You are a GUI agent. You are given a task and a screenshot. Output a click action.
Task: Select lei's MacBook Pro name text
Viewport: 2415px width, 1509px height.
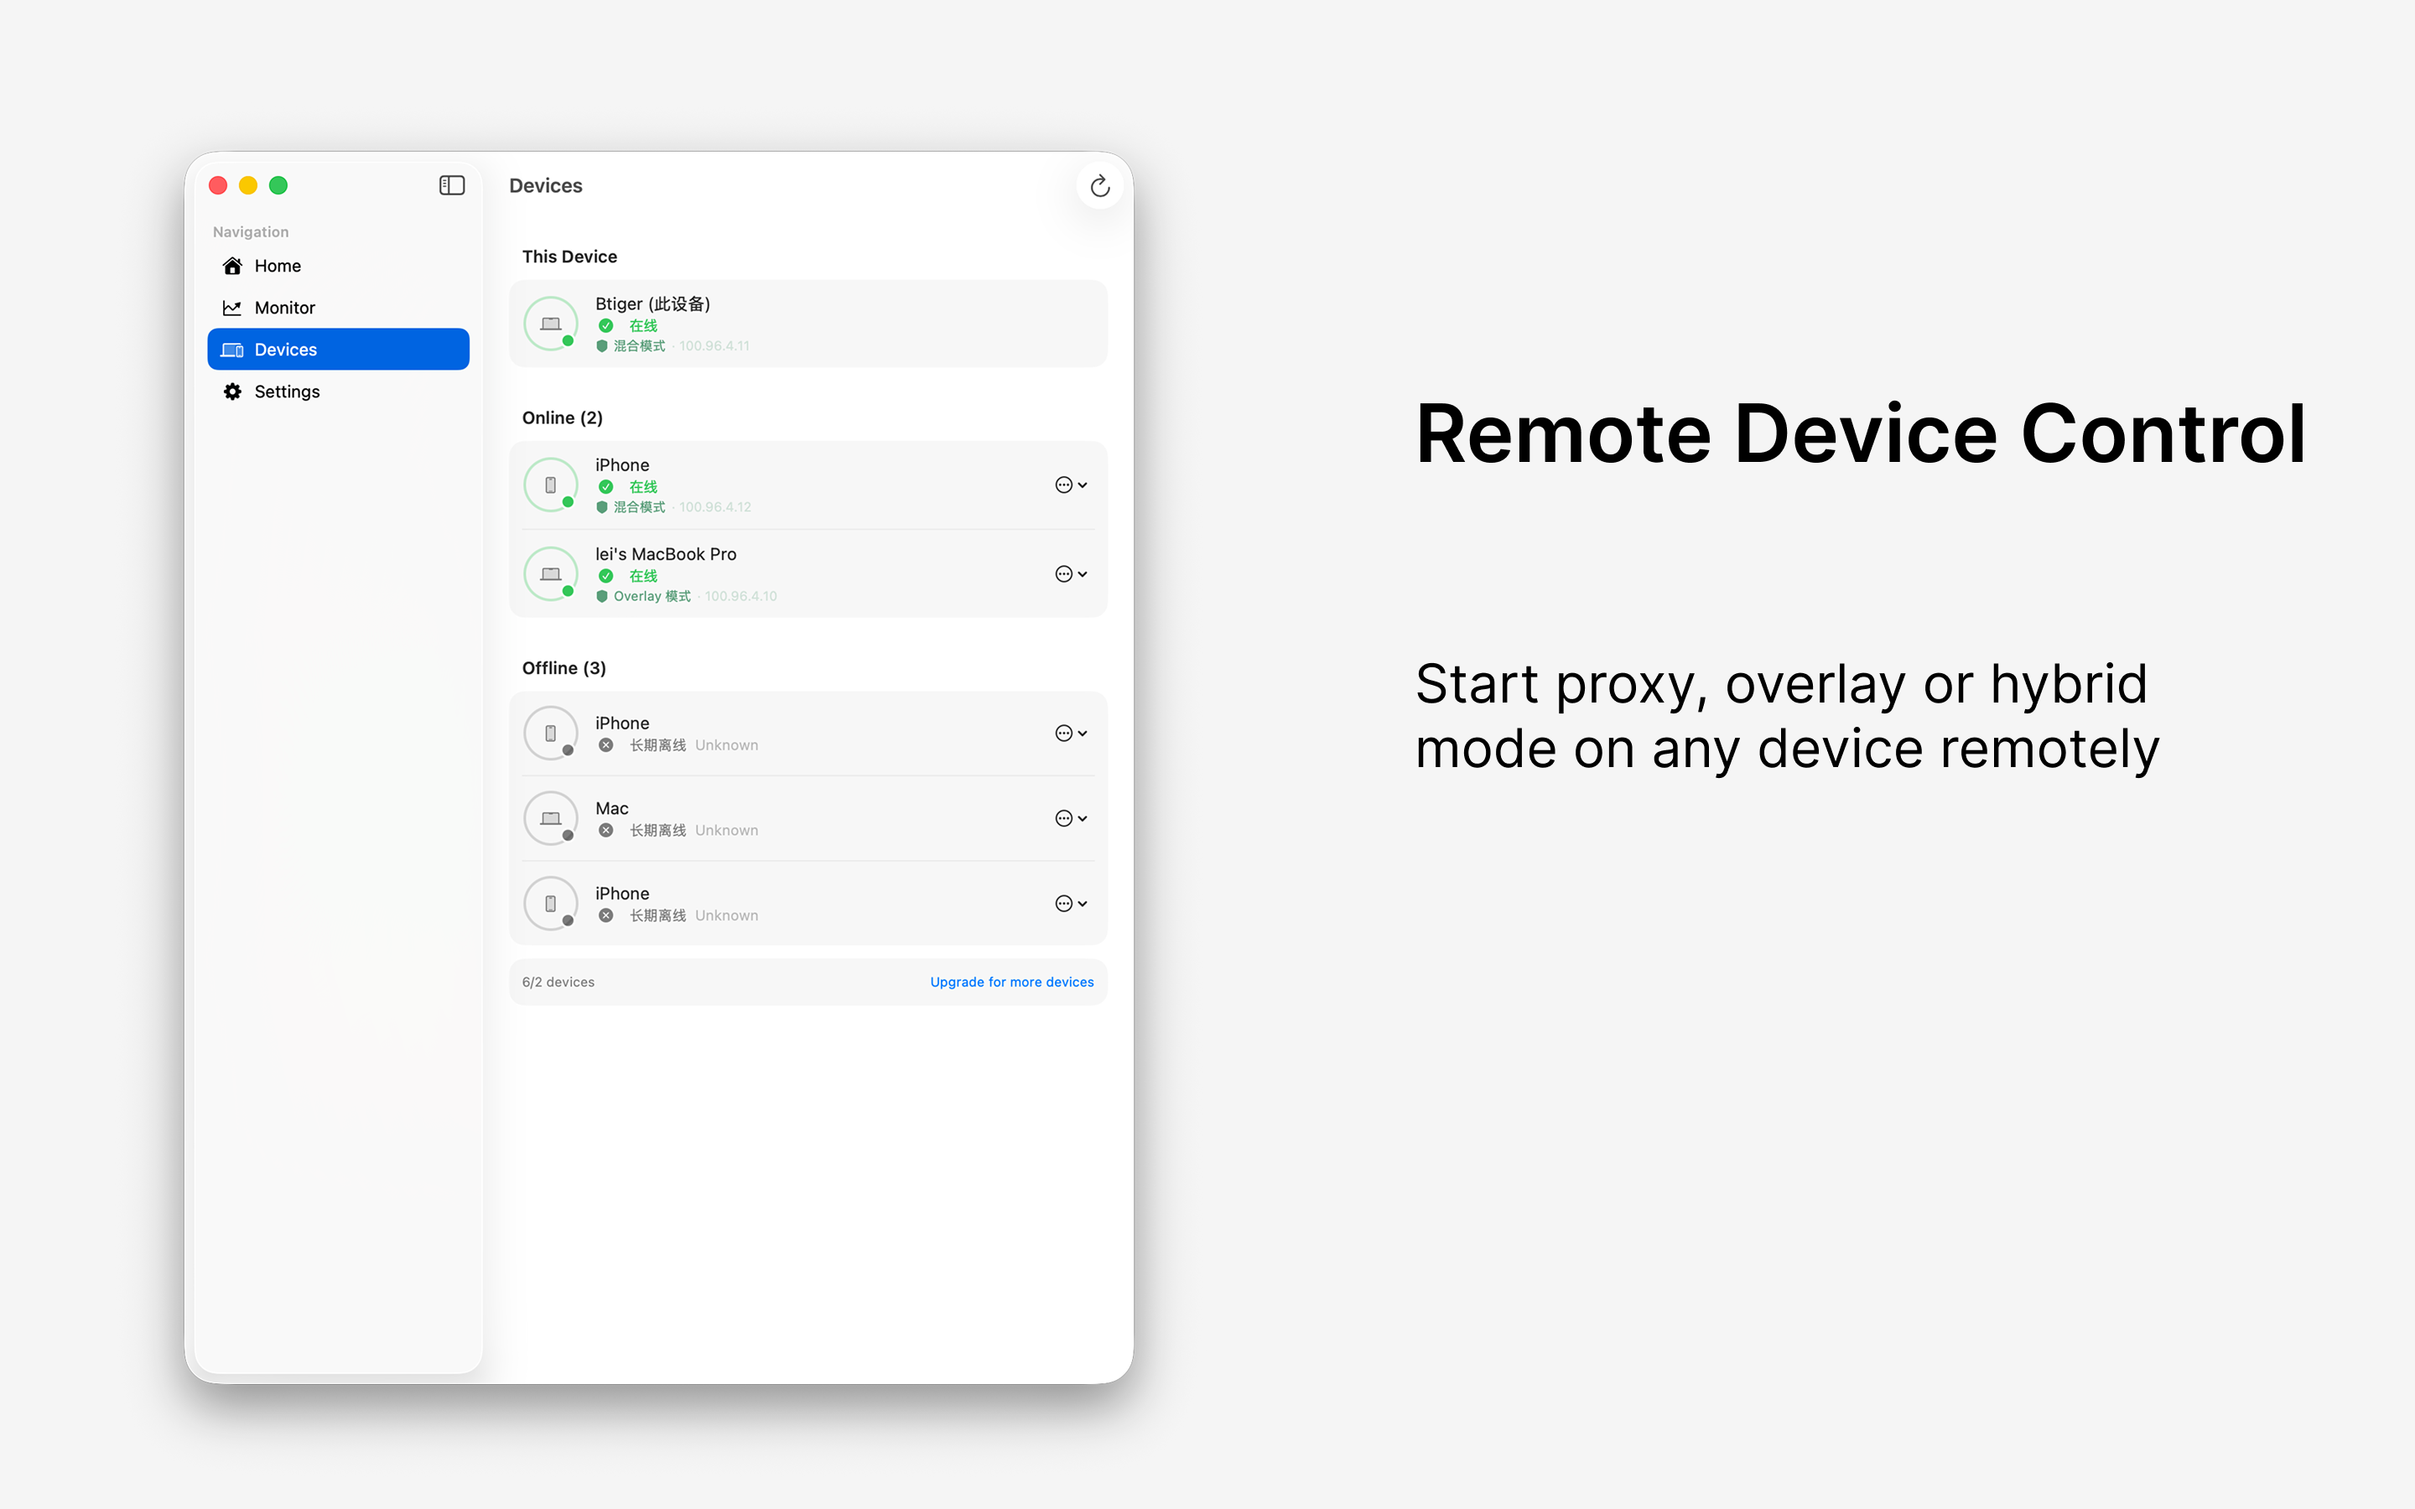click(x=666, y=554)
